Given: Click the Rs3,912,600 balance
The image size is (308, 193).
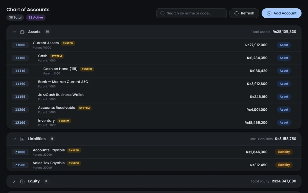Looking at the screenshot, I should 257,84.
